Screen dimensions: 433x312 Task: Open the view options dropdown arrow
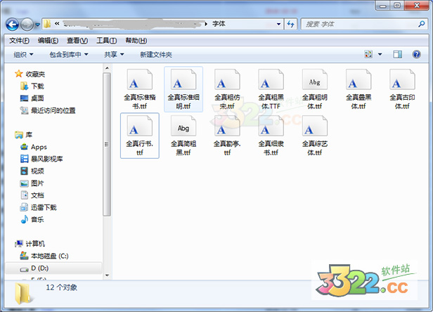380,54
